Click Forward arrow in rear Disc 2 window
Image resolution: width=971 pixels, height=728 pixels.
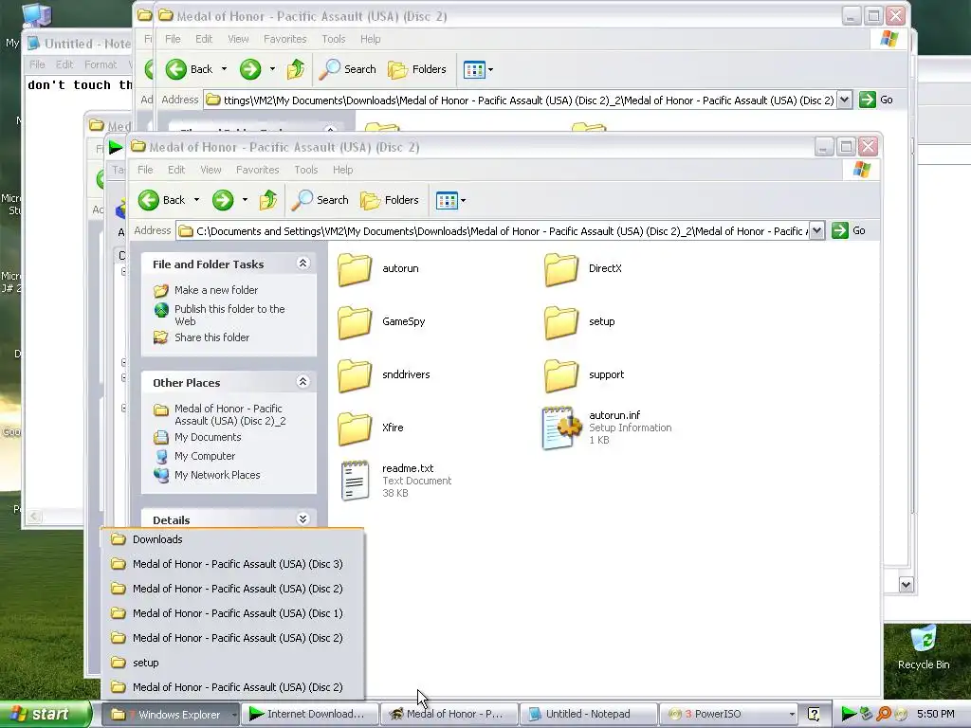250,69
